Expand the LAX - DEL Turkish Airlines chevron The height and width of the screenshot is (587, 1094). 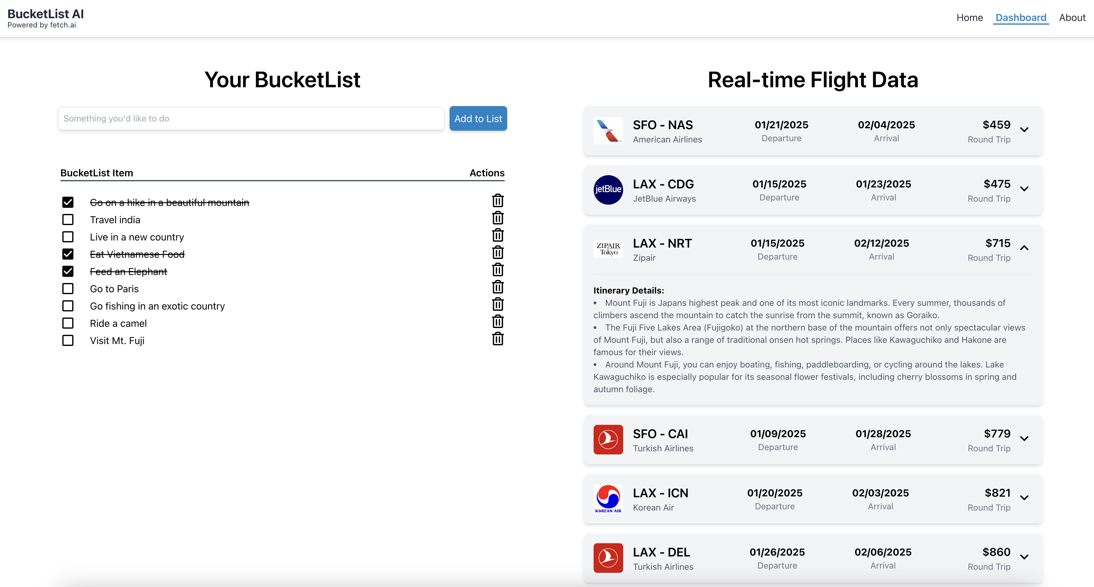pos(1024,557)
